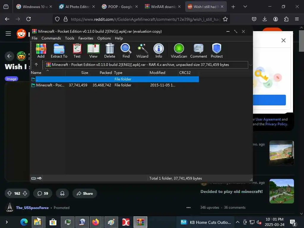Click the Protect shield icon
Image resolution: width=304 pixels, height=228 pixels.
pos(216,51)
